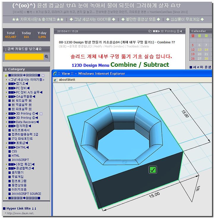Select calendar date 28
Screen dimensions: 214x218
pyautogui.click(x=206, y=59)
